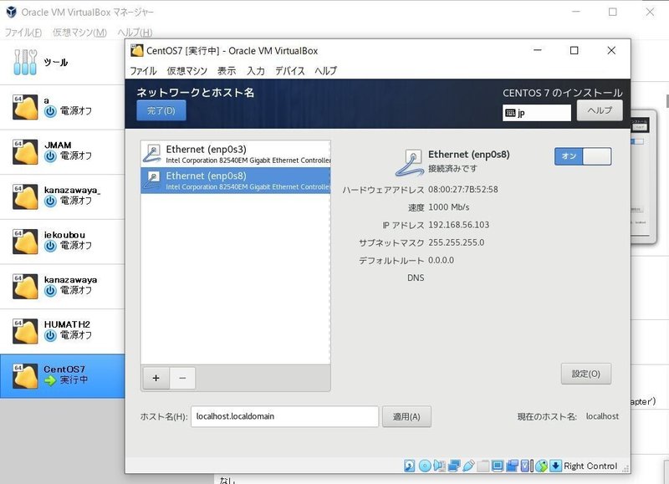Select the kanazawaya virtual machine entry

pyautogui.click(x=62, y=286)
